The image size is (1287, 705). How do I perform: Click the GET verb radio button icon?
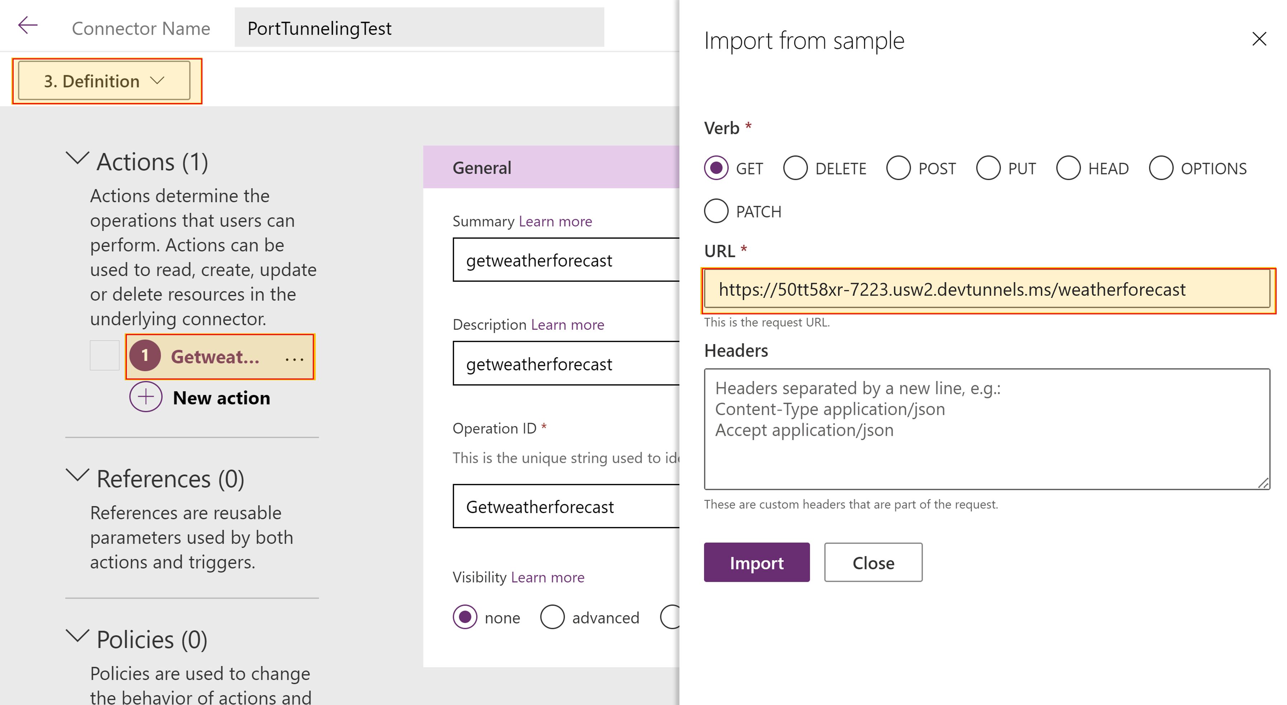click(717, 168)
